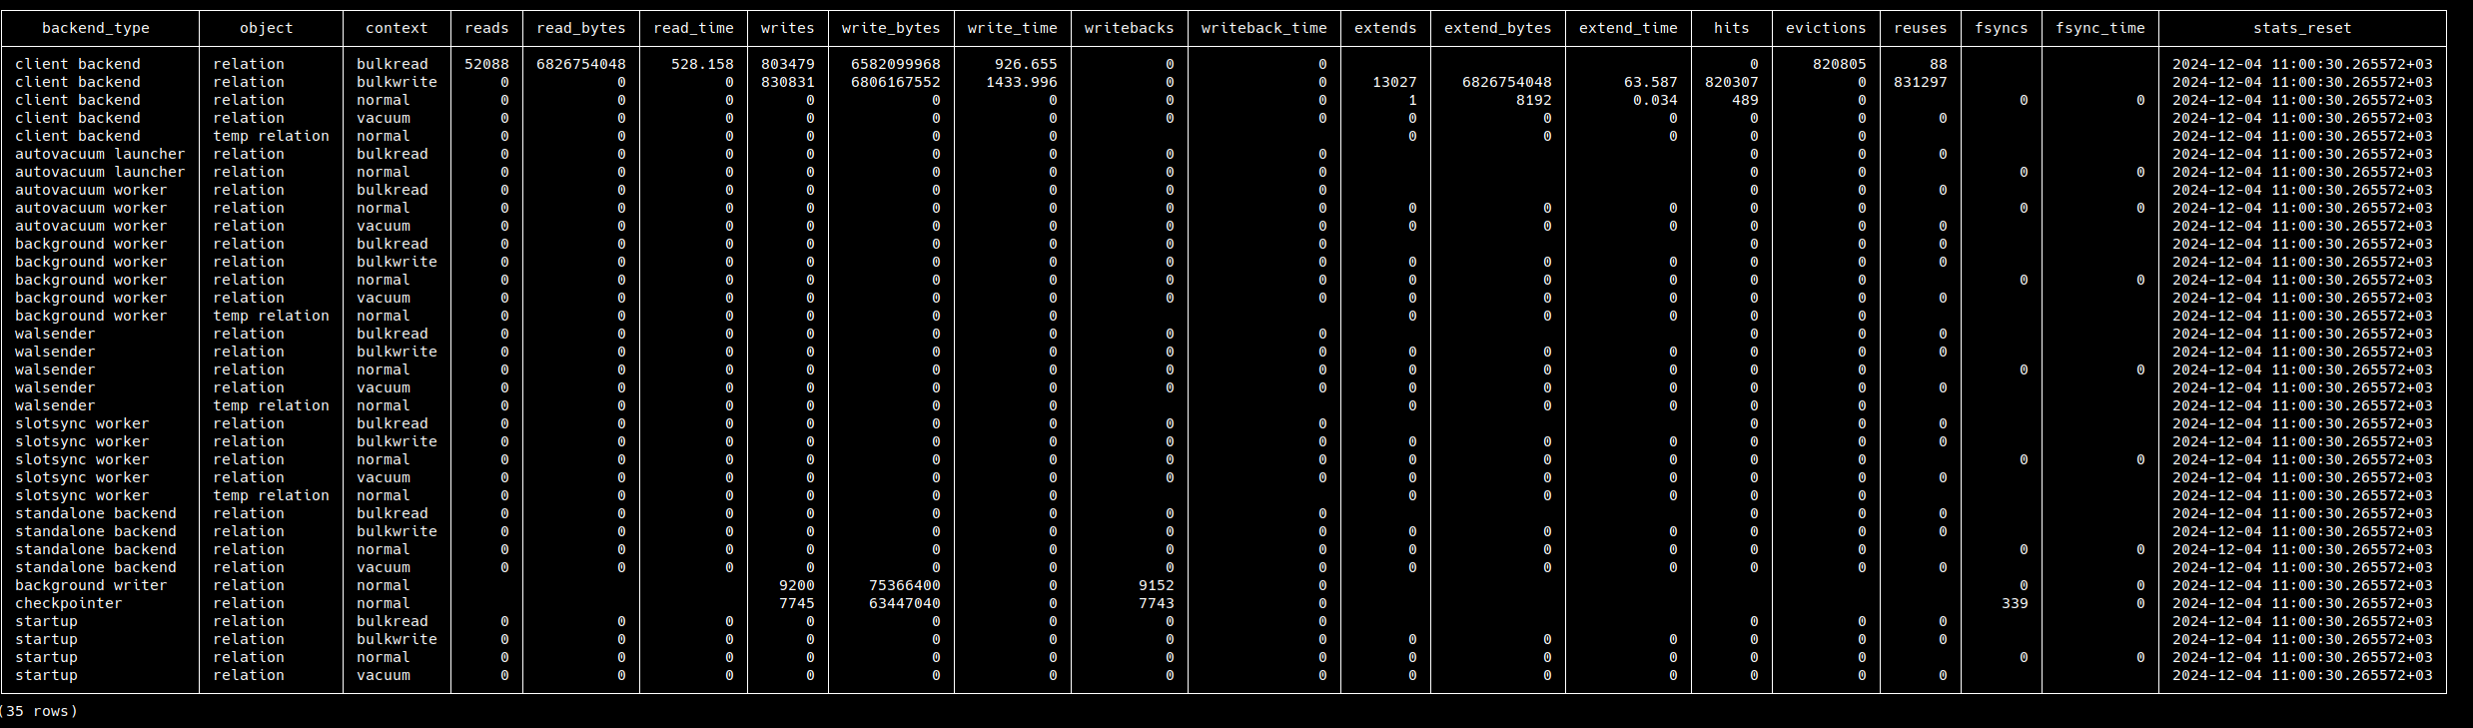Click the extend_bytes column header
Viewport: 2473px width, 728px height.
pyautogui.click(x=1497, y=28)
